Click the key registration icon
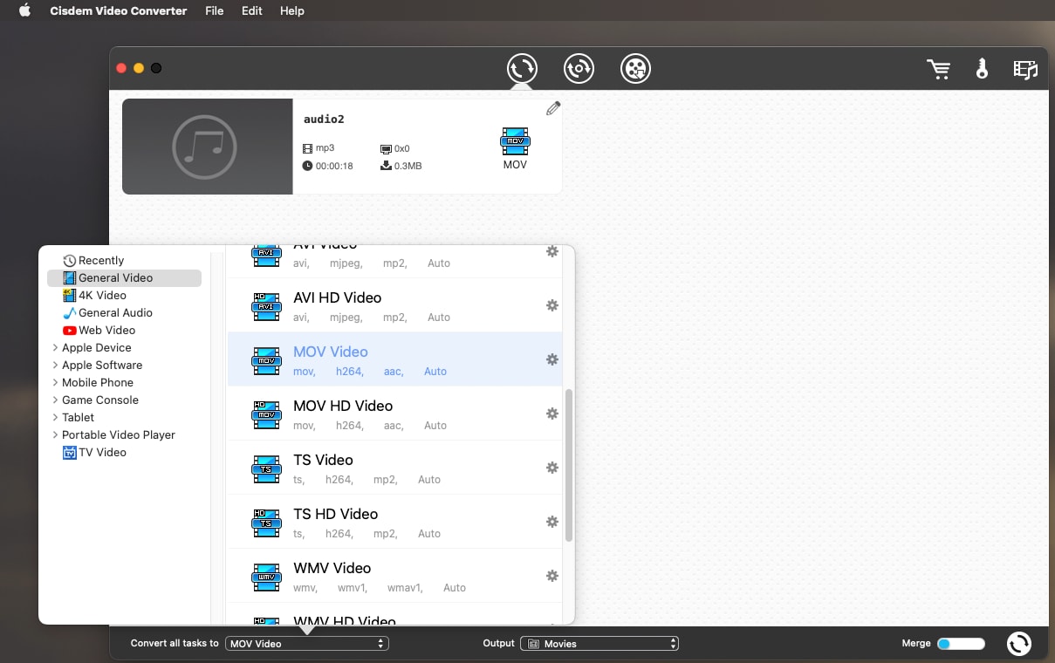The width and height of the screenshot is (1055, 663). (x=982, y=69)
